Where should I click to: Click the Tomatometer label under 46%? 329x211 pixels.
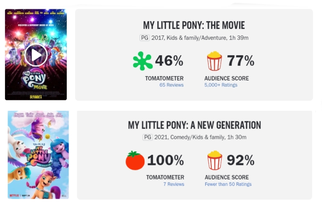click(164, 78)
